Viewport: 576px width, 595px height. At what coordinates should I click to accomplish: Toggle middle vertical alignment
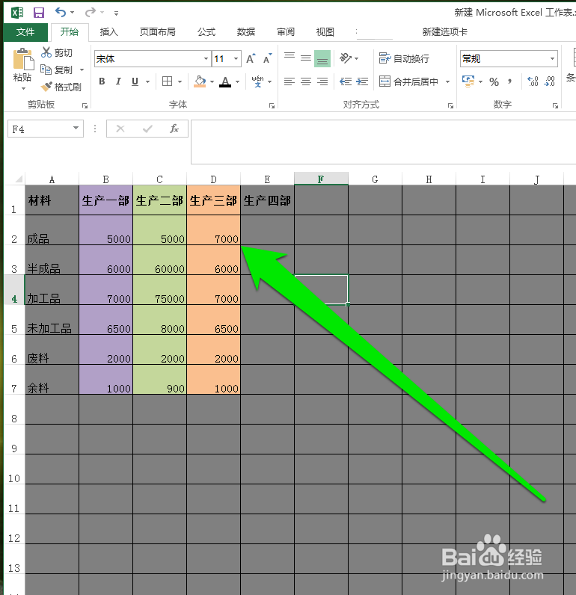(x=306, y=58)
